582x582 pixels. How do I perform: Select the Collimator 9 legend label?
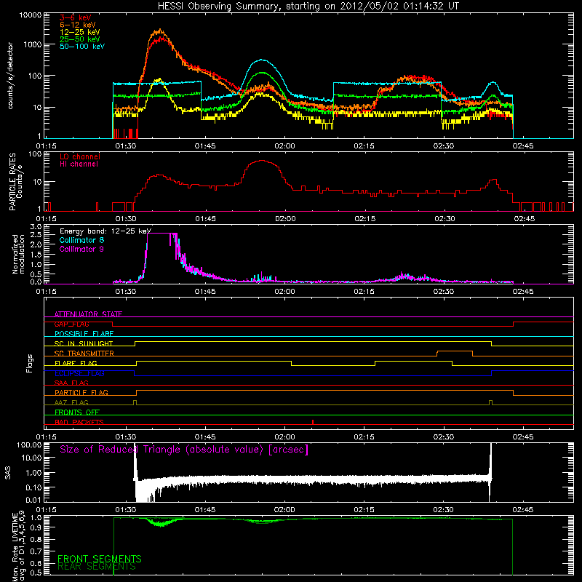click(81, 249)
